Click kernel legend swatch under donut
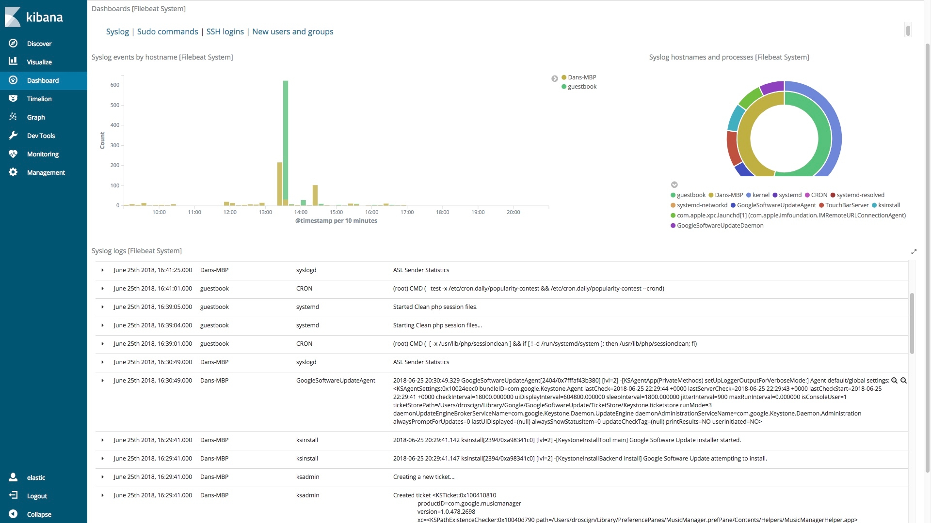This screenshot has height=523, width=931. (749, 195)
